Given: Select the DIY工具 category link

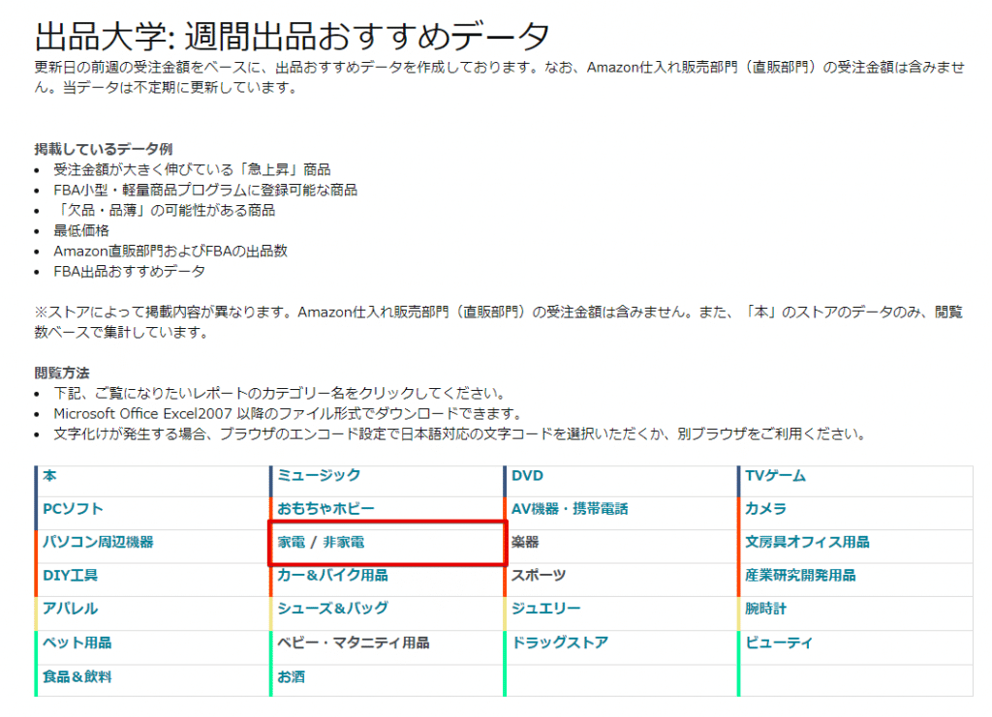Looking at the screenshot, I should (x=70, y=576).
